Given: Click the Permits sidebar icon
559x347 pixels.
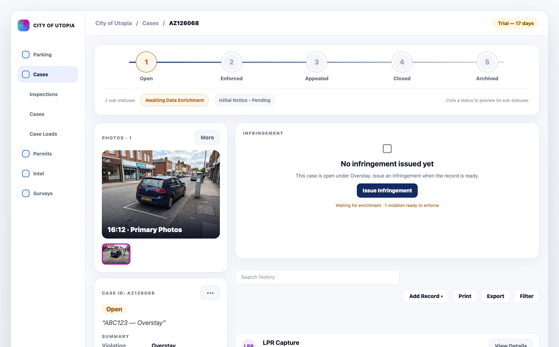Looking at the screenshot, I should point(26,154).
